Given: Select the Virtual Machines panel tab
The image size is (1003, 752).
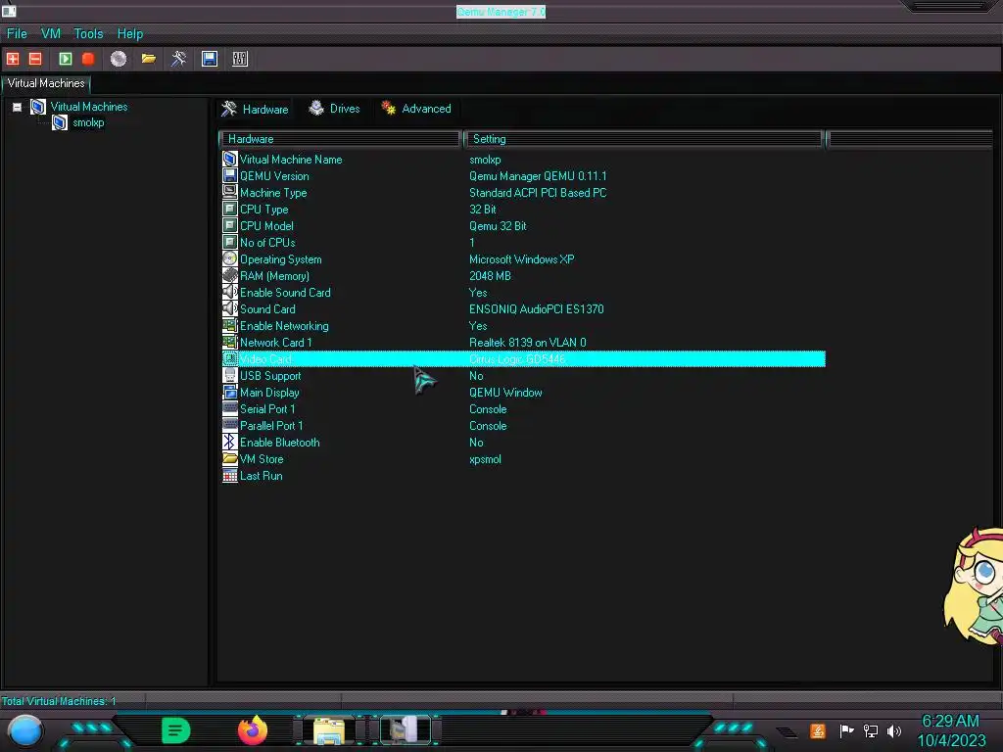Looking at the screenshot, I should 46,84.
